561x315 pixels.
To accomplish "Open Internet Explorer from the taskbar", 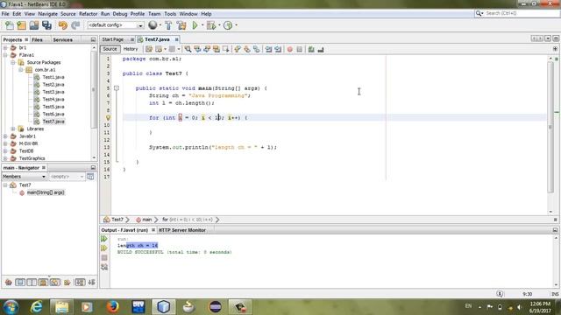I will 37,306.
